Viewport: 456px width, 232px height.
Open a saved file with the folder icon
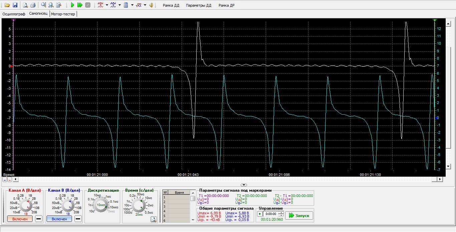7,5
